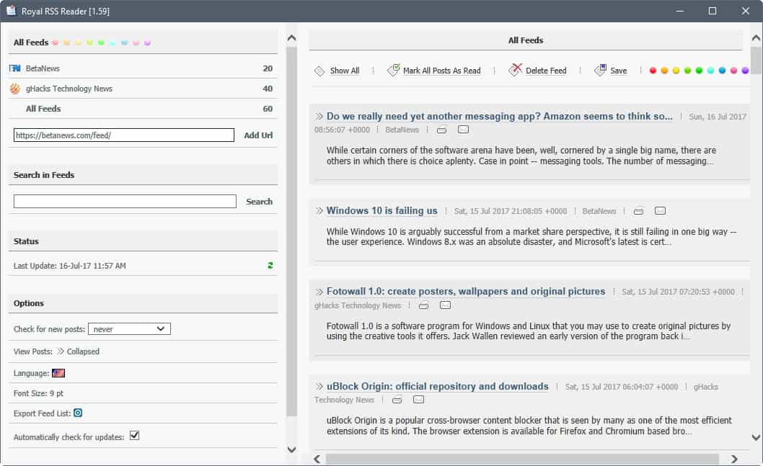The image size is (763, 466).
Task: Click the Mark All Posts As Read label
Action: point(442,71)
